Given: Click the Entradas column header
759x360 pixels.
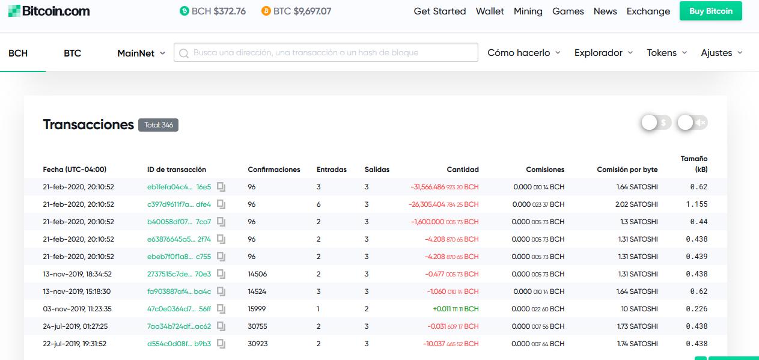Looking at the screenshot, I should (332, 169).
